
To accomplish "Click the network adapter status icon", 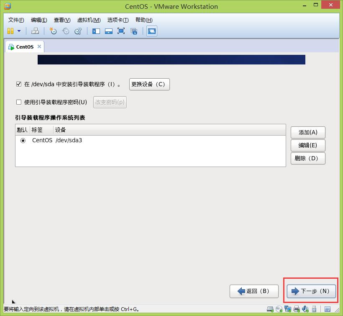I will (288, 310).
